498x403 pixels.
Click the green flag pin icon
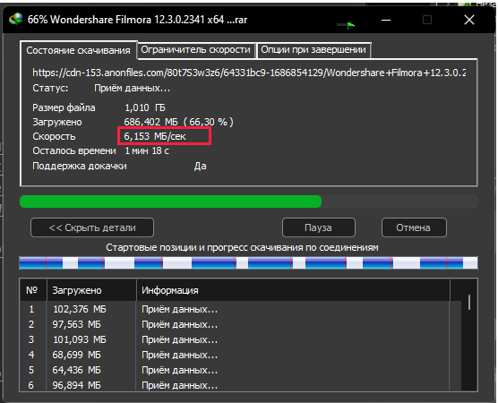350,25
